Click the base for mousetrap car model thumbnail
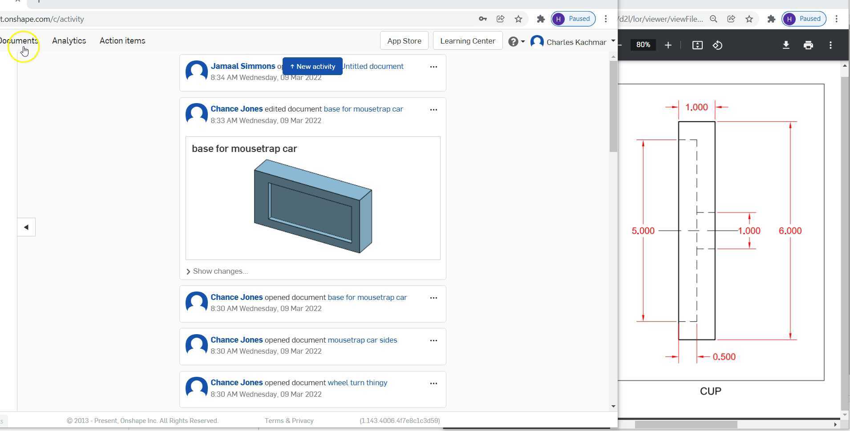The width and height of the screenshot is (850, 431). tap(313, 206)
